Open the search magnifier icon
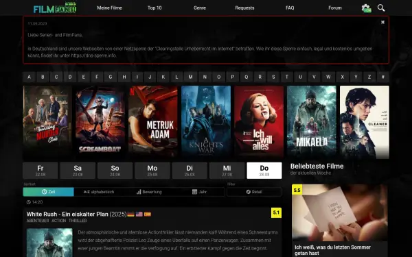This screenshot has width=412, height=257. (x=381, y=8)
